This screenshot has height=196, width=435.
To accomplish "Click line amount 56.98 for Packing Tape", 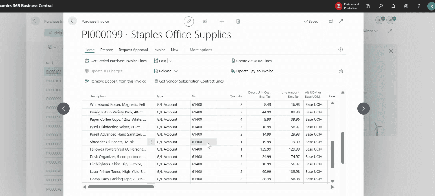I will click(289, 179).
